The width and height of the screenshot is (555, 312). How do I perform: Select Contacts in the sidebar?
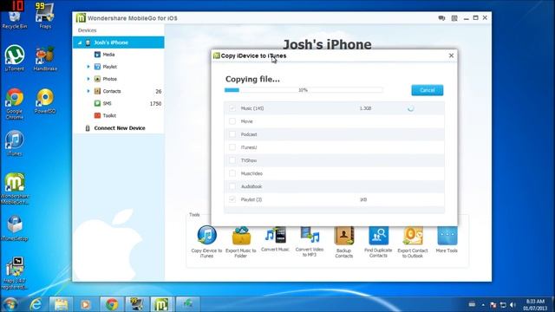112,91
